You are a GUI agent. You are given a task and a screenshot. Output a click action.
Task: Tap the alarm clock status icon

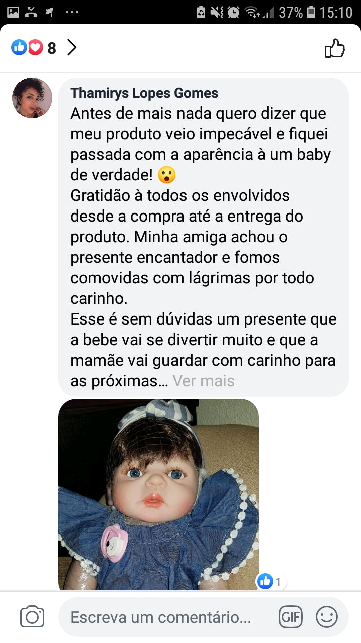[x=233, y=12]
